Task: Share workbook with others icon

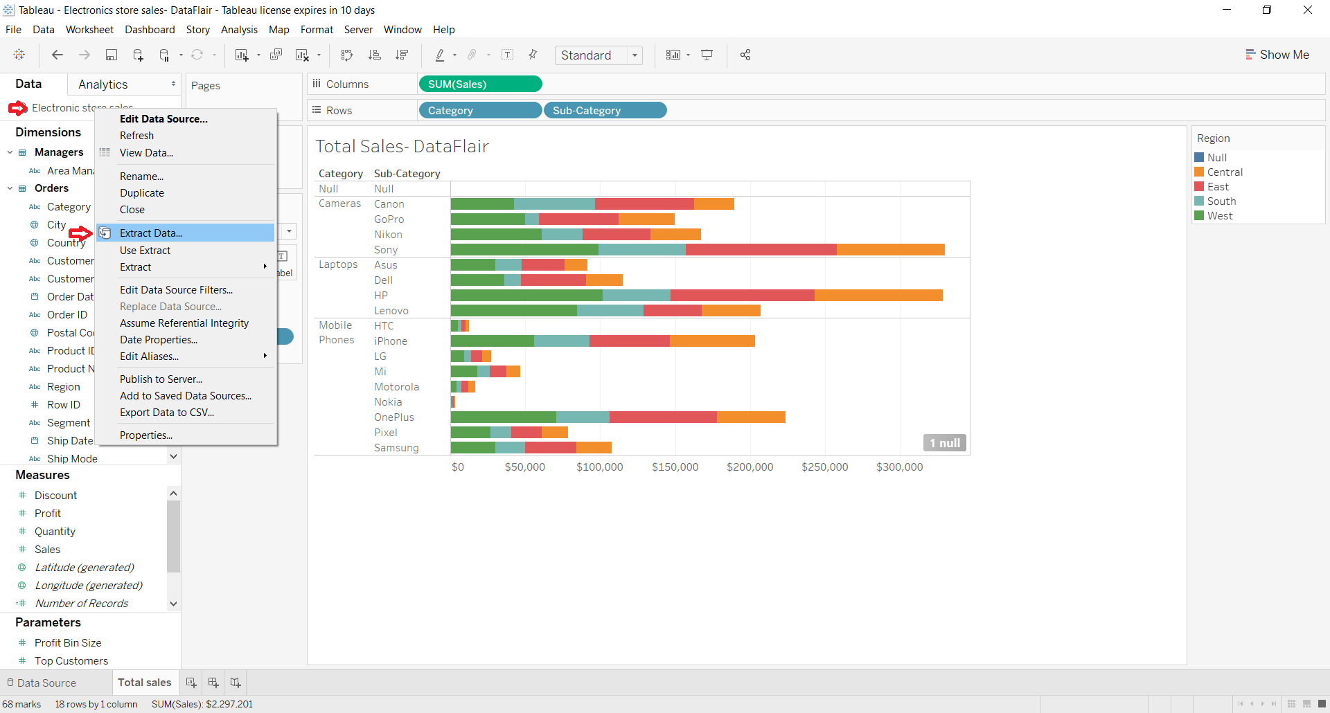Action: (x=745, y=55)
